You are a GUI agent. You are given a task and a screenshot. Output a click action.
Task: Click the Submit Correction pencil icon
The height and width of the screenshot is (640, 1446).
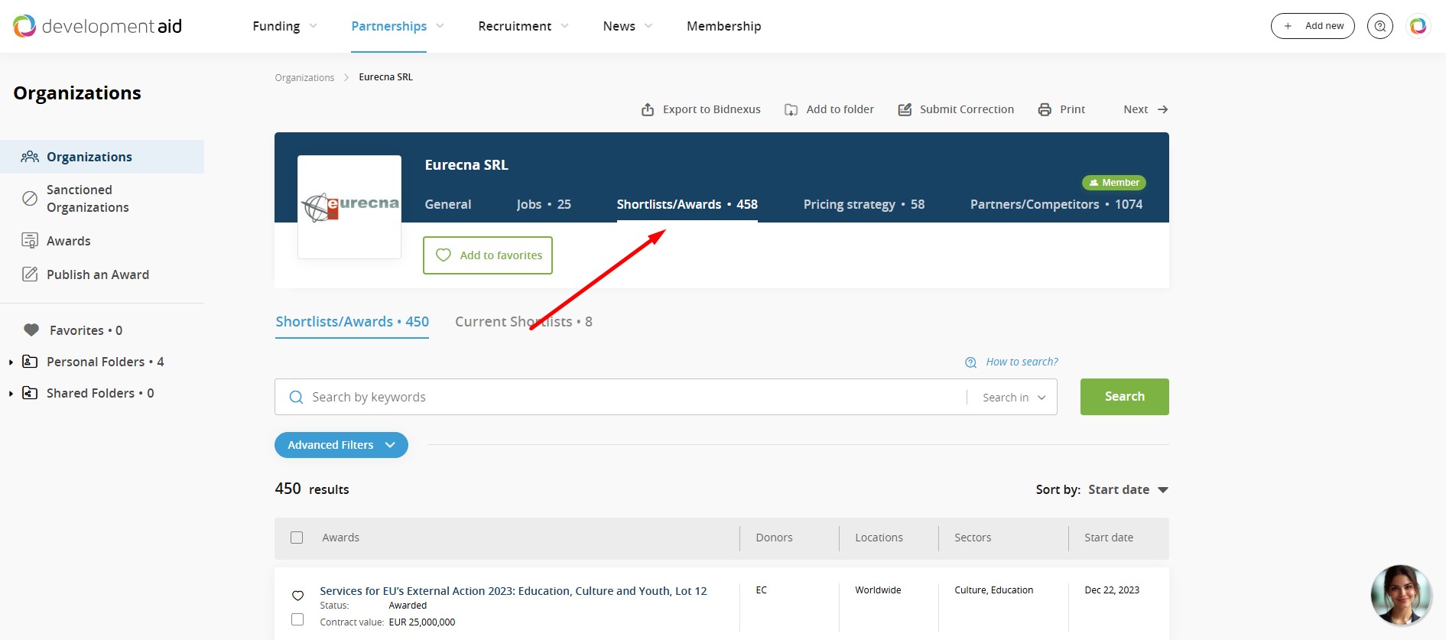click(905, 109)
